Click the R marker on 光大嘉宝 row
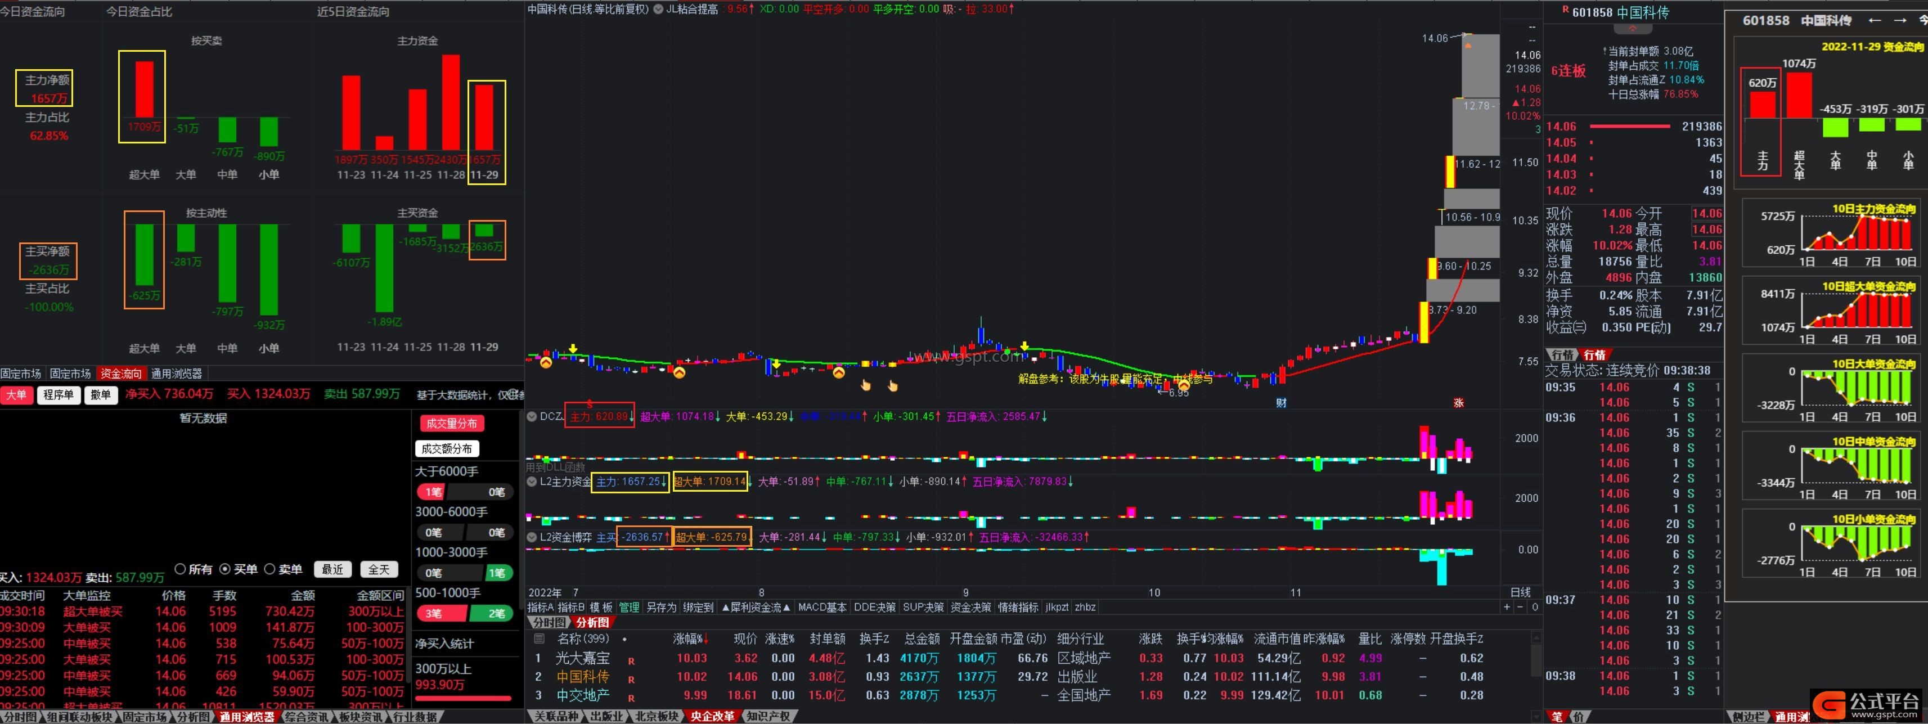This screenshot has height=724, width=1928. click(x=631, y=661)
